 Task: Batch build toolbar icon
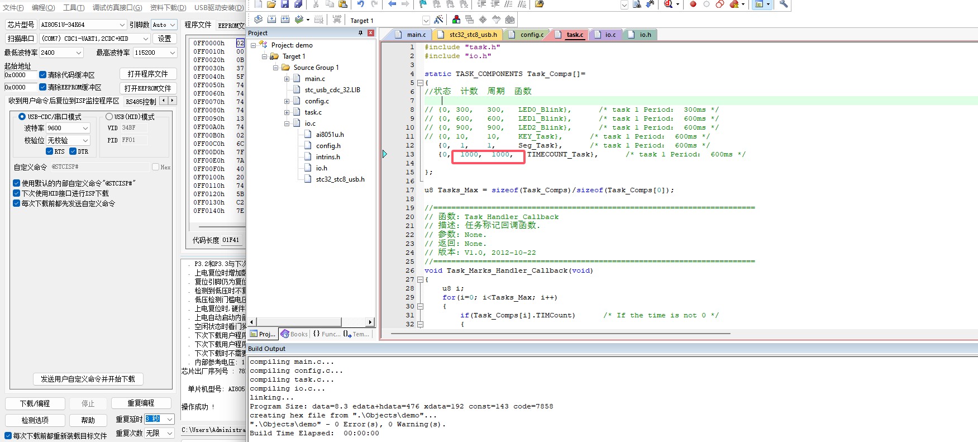pyautogui.click(x=299, y=20)
